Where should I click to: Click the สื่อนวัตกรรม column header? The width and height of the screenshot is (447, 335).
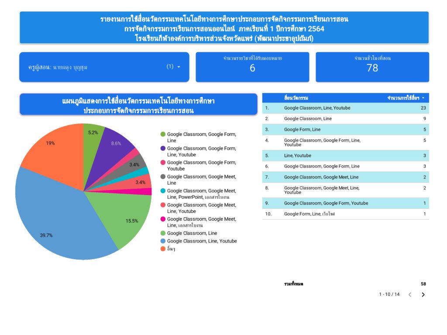[296, 98]
